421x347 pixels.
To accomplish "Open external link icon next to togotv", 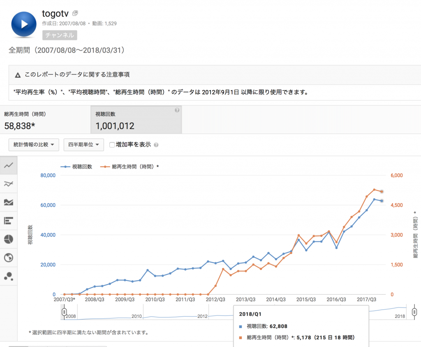I will [75, 13].
